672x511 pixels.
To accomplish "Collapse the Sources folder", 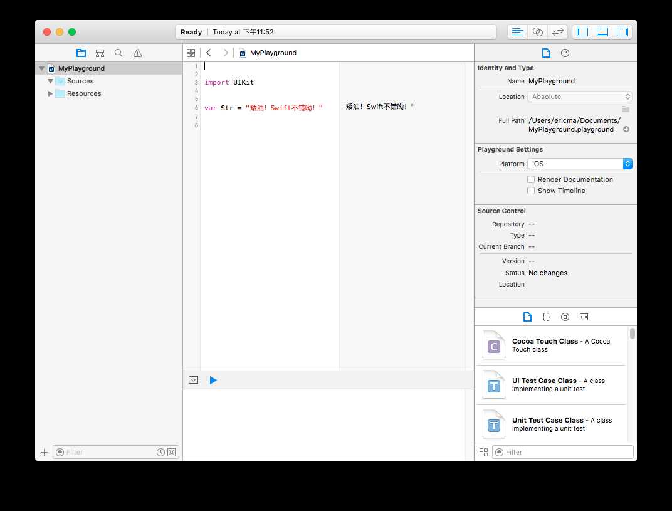I will [51, 81].
